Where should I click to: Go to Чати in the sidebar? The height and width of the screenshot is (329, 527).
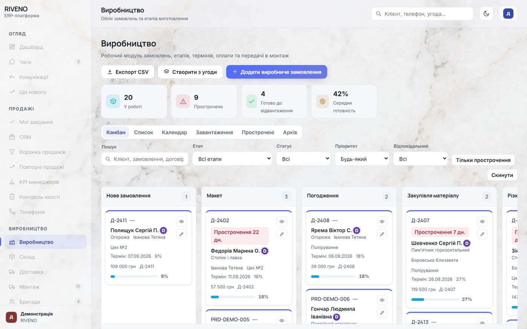click(x=46, y=62)
